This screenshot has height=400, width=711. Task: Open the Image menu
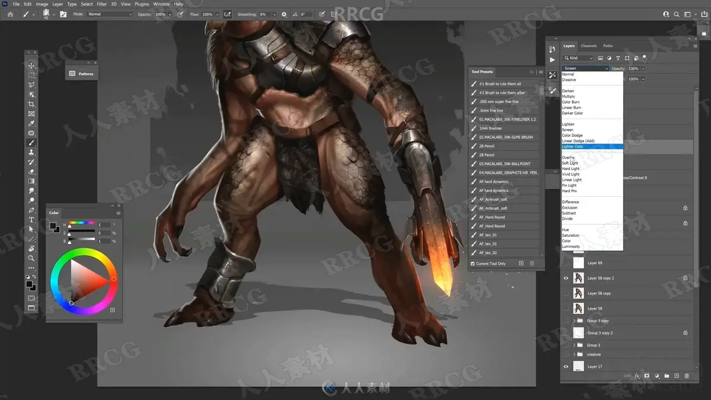[42, 4]
